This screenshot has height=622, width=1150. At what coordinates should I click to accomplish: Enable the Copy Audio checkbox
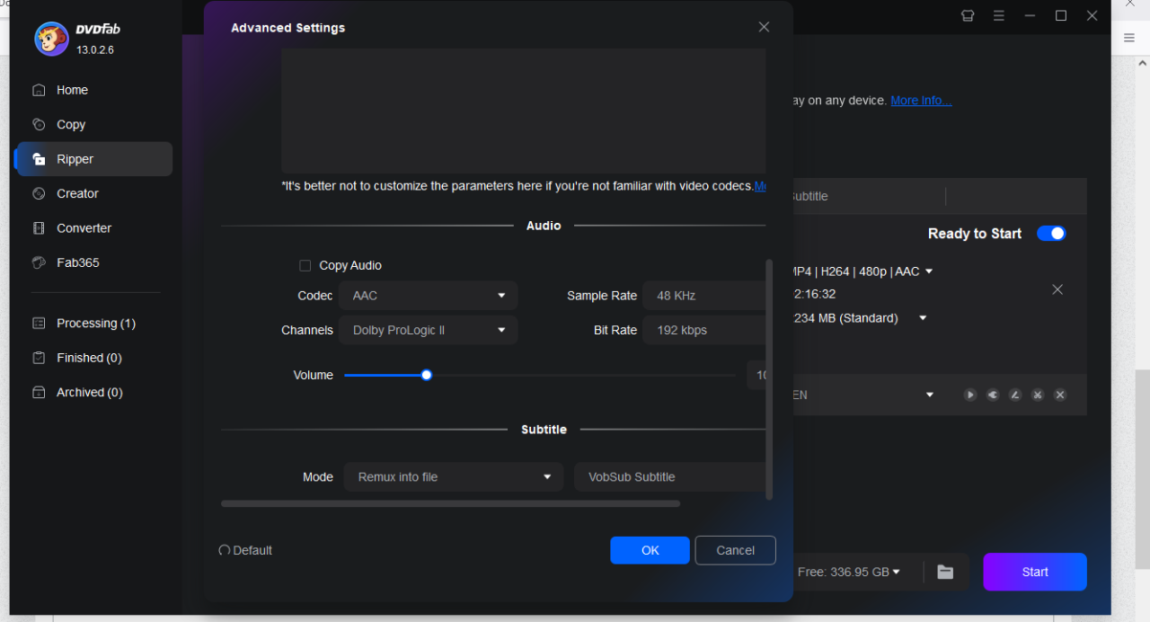point(305,265)
